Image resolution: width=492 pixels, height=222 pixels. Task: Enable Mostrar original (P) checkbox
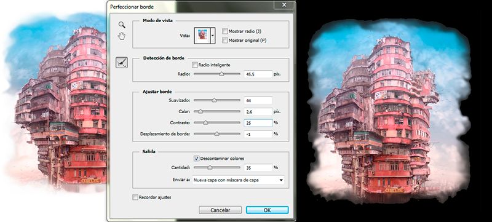click(x=224, y=40)
